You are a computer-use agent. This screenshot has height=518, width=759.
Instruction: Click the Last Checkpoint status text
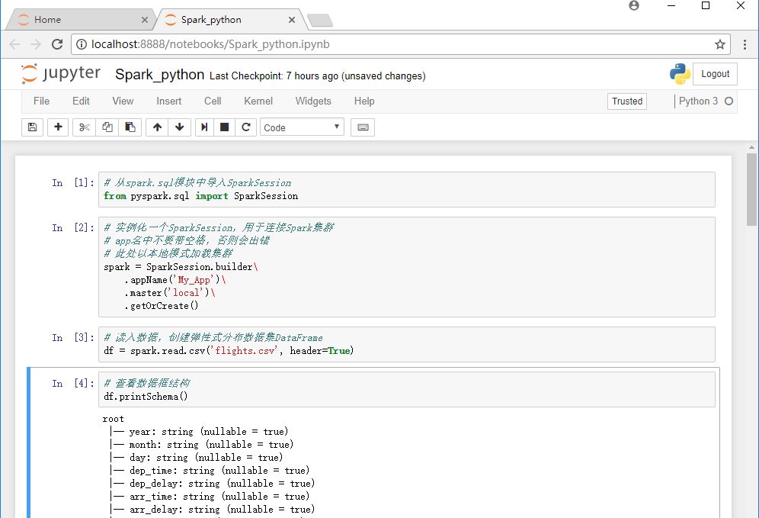click(x=318, y=76)
